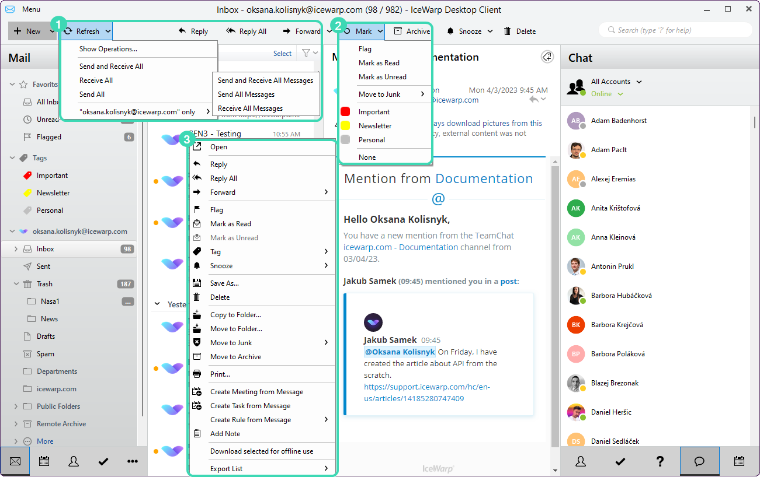Pick the gray Personal tag color
Screen dimensions: 760x484
coord(345,140)
